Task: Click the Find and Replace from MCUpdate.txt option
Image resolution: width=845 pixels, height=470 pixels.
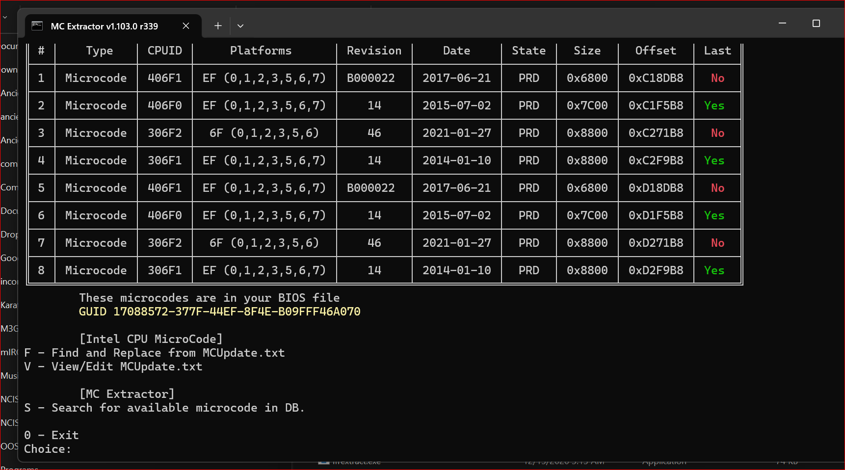Action: (x=154, y=353)
